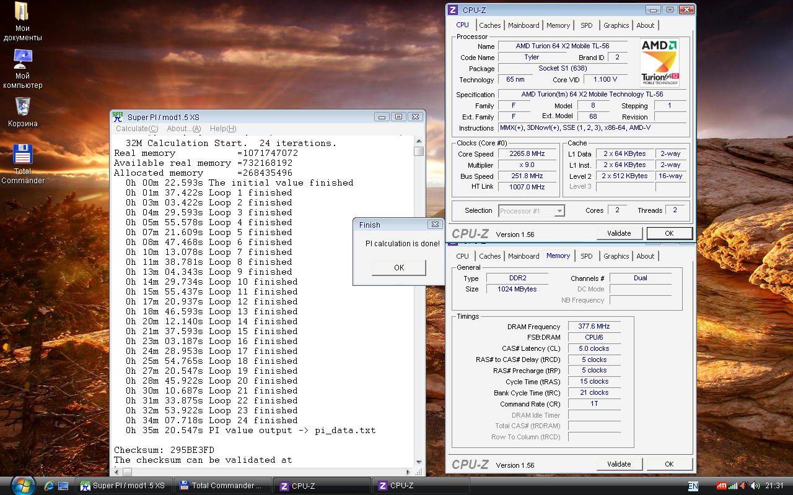793x495 pixels.
Task: Close the Finish dialog with its X
Action: (x=435, y=225)
